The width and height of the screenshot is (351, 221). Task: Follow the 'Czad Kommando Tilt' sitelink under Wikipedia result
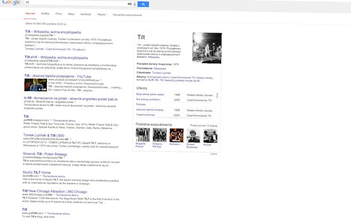pyautogui.click(x=58, y=49)
